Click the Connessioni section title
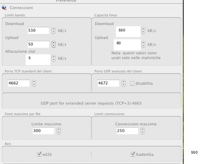204x164 pixels. tap(21, 8)
